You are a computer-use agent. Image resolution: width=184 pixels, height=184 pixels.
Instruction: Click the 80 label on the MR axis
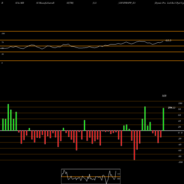coord(179,109)
